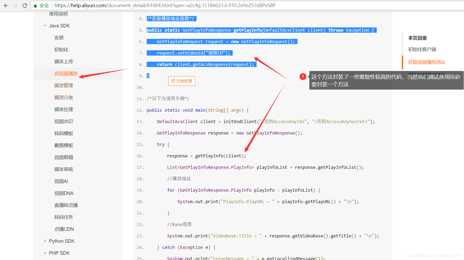Jump to 获取视频播放地址 in page contents

pos(427,62)
